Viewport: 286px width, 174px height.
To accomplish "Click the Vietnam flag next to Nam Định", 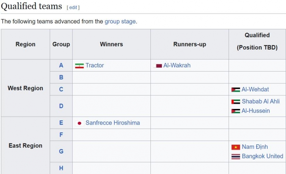I will tap(236, 147).
